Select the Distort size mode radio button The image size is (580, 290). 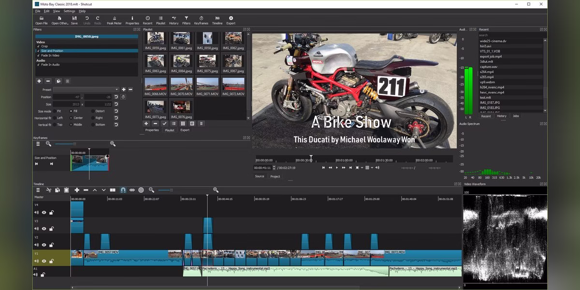pos(93,111)
